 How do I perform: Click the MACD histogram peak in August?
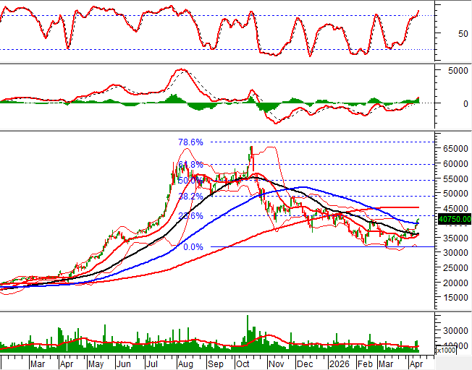(172, 98)
